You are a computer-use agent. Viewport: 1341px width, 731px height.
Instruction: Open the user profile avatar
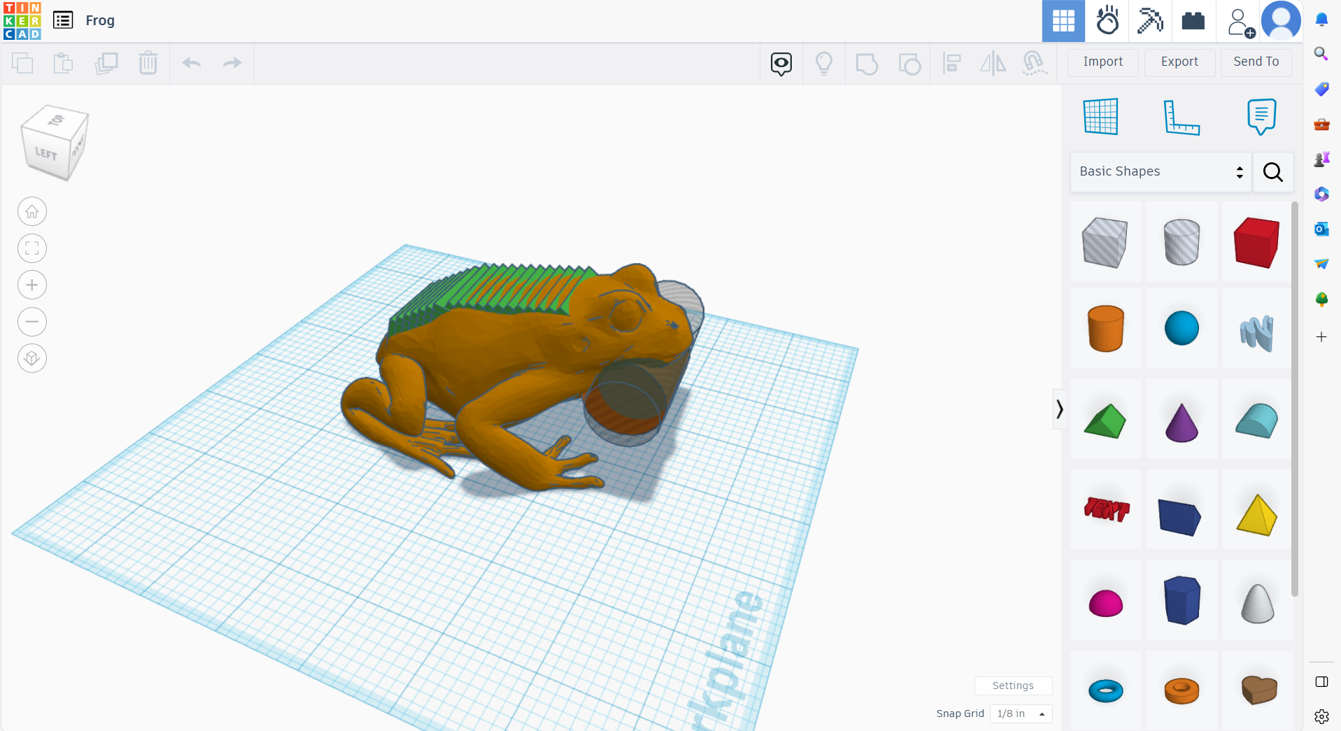point(1281,21)
